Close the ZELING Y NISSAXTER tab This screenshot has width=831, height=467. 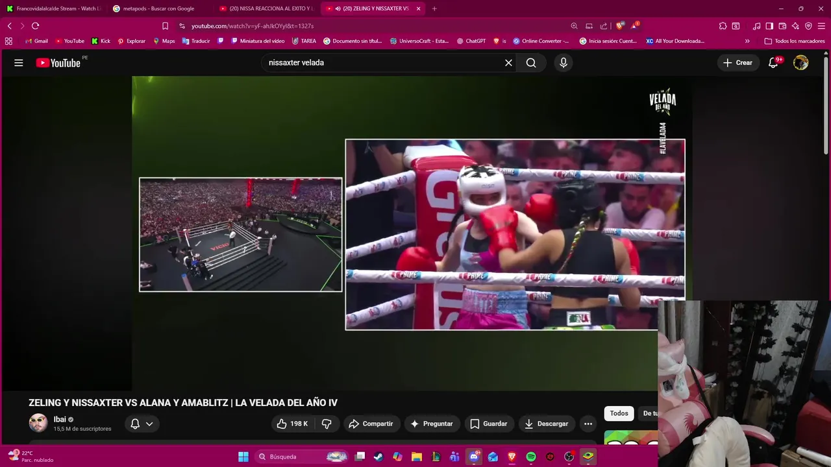click(418, 8)
